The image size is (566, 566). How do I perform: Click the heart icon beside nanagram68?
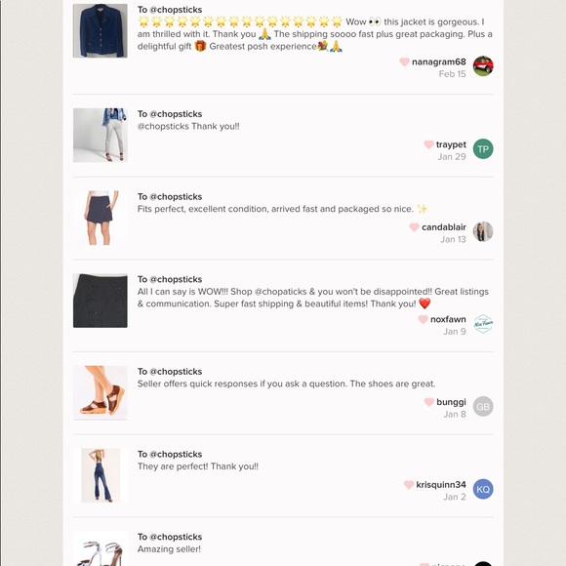point(404,61)
